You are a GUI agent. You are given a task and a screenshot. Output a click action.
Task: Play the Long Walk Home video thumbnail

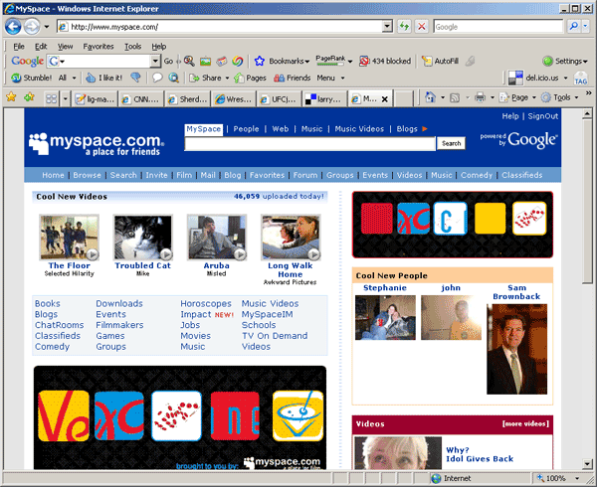(x=291, y=238)
